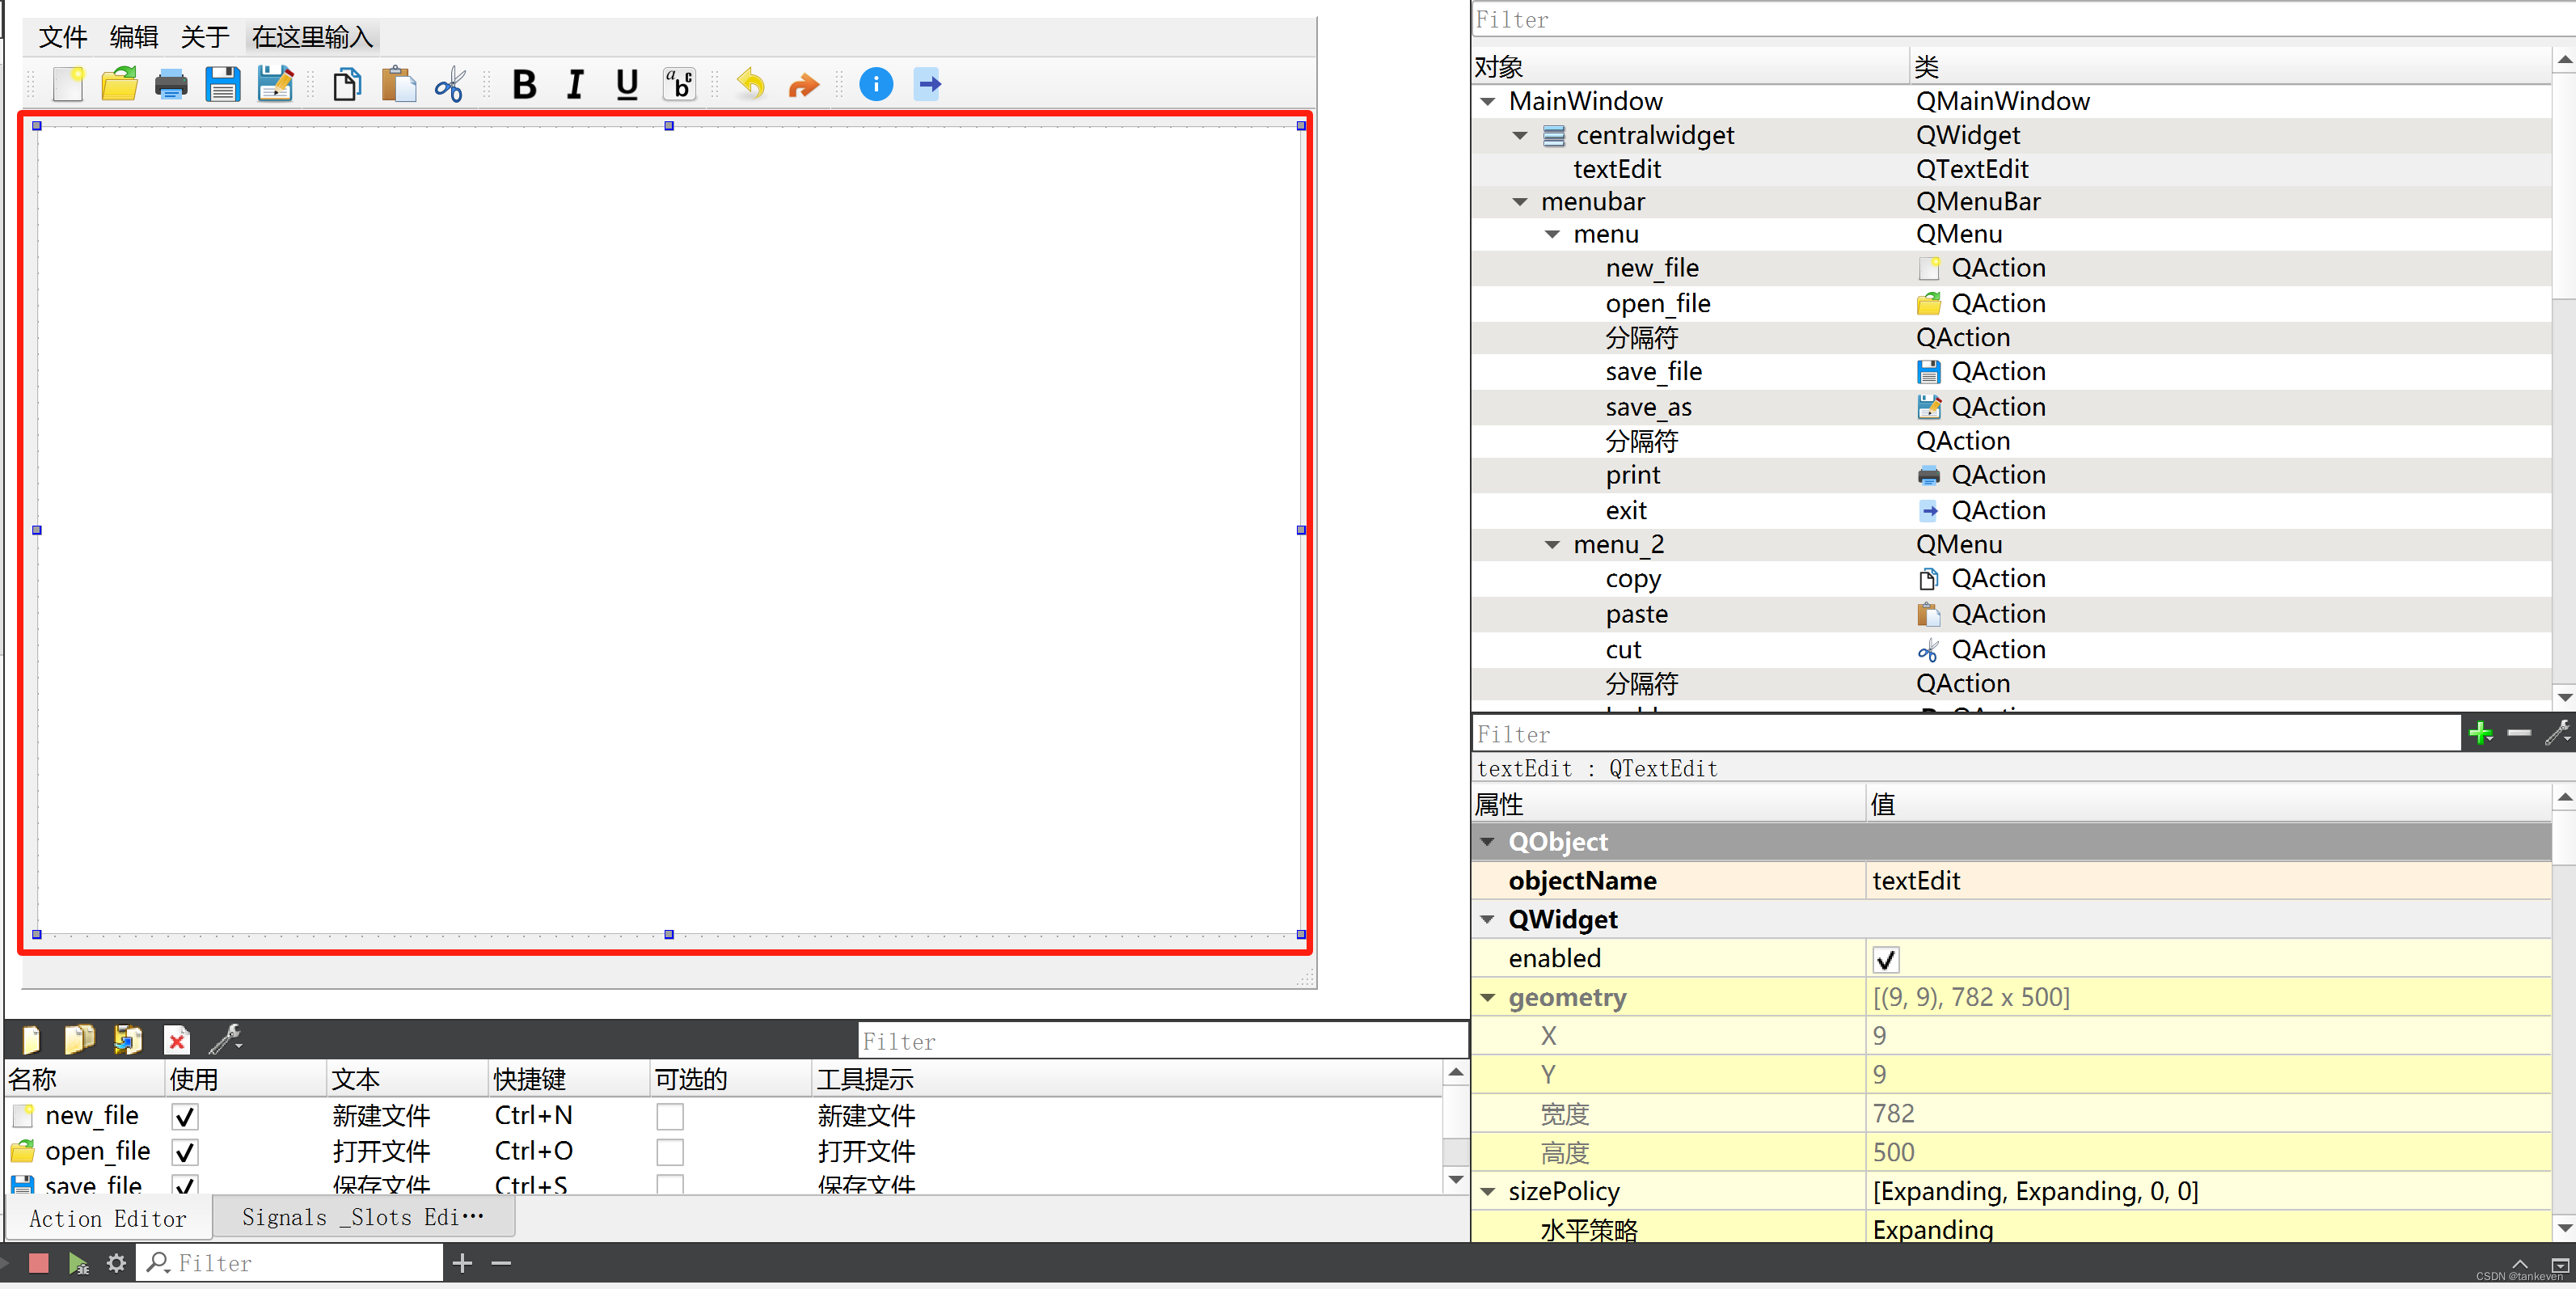The image size is (2576, 1289).
Task: Collapse the menubar item in the object tree
Action: click(1521, 201)
